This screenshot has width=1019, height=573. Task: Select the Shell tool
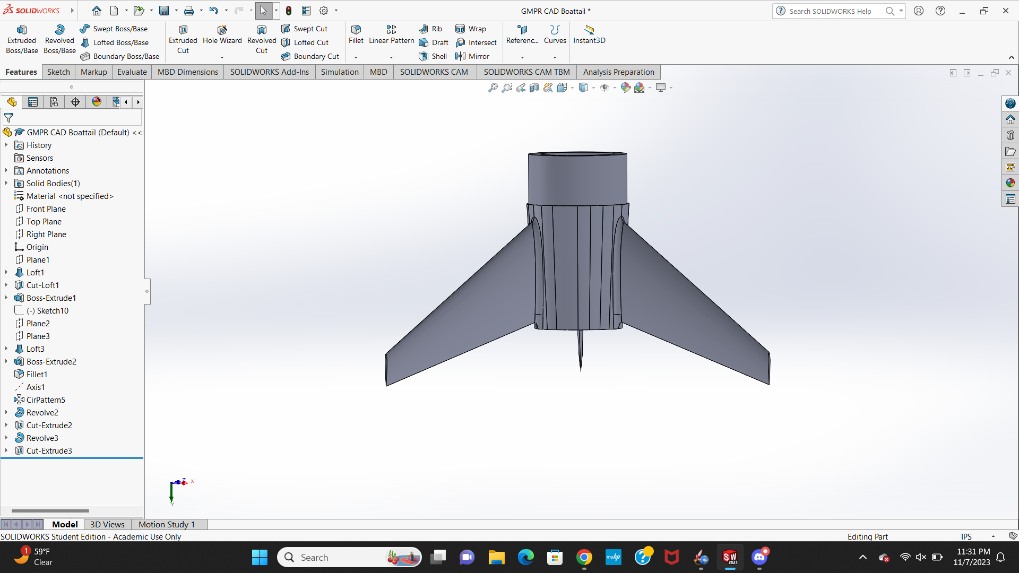pos(433,56)
